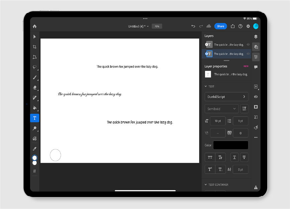Image resolution: width=290 pixels, height=209 pixels.
Task: Select the Crop tool in the toolbar
Action: 34,47
